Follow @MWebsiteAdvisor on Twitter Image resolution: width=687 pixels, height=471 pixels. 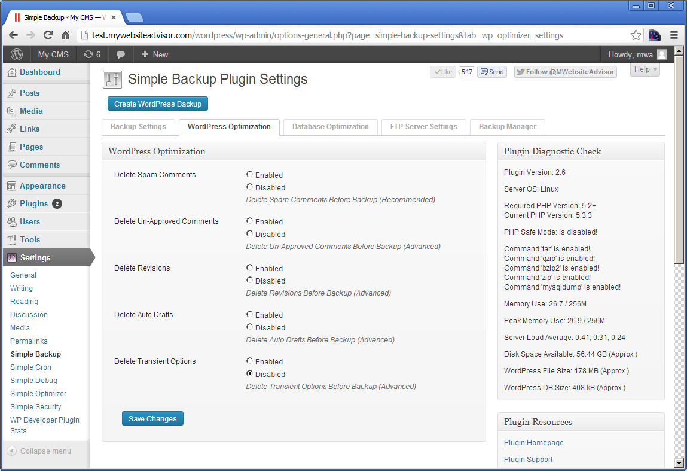566,72
